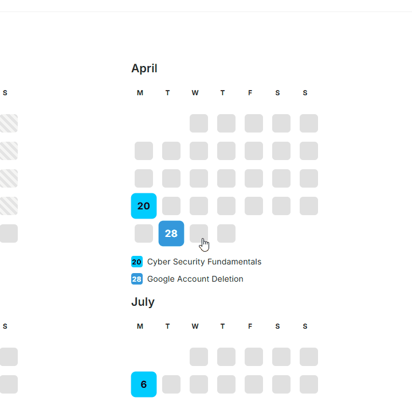The width and height of the screenshot is (412, 401).
Task: Select April's first Sunday cell
Action: pyautogui.click(x=309, y=123)
